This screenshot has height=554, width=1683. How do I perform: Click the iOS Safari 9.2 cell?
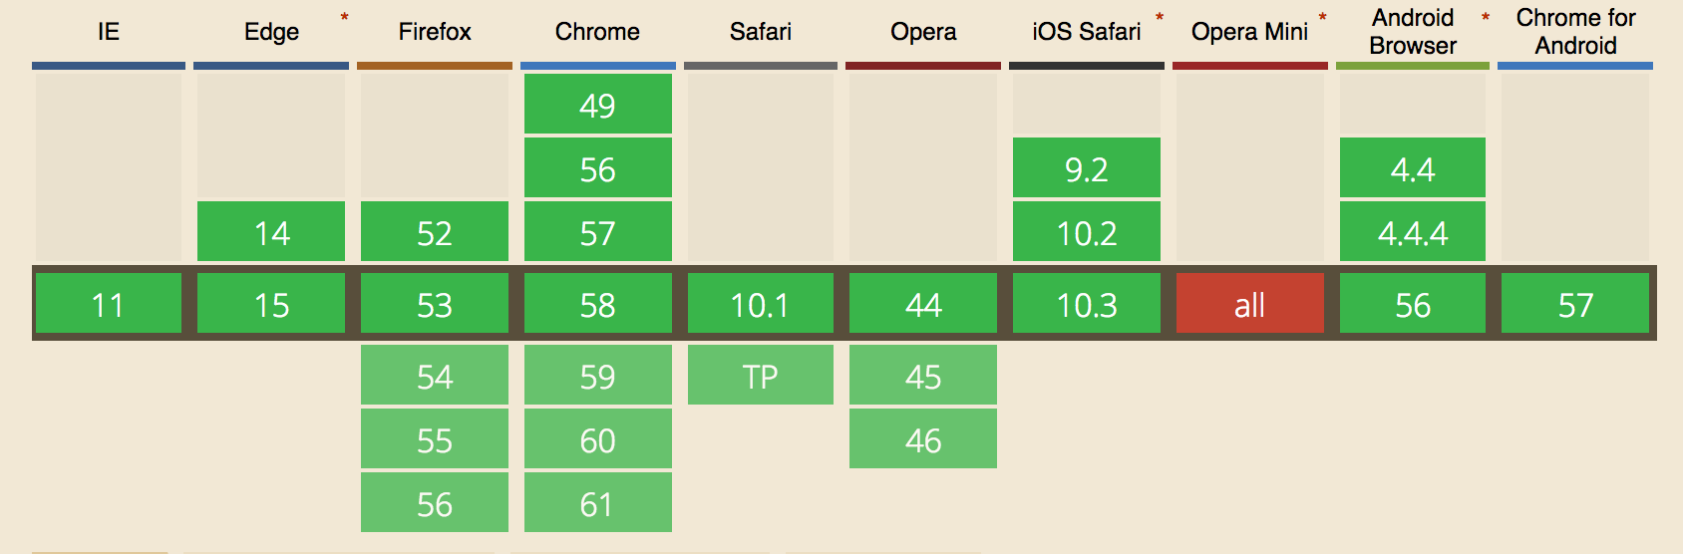pos(1086,168)
